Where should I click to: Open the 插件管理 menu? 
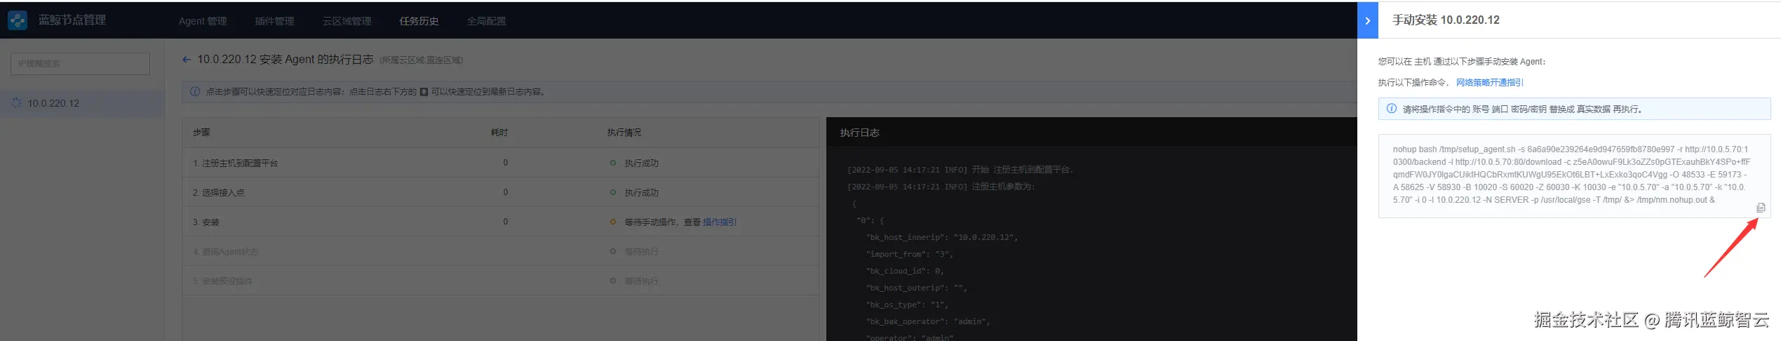point(274,21)
